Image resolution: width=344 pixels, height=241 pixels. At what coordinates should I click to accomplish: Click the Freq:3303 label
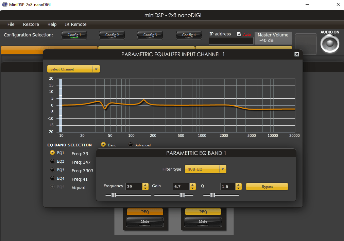pos(82,171)
